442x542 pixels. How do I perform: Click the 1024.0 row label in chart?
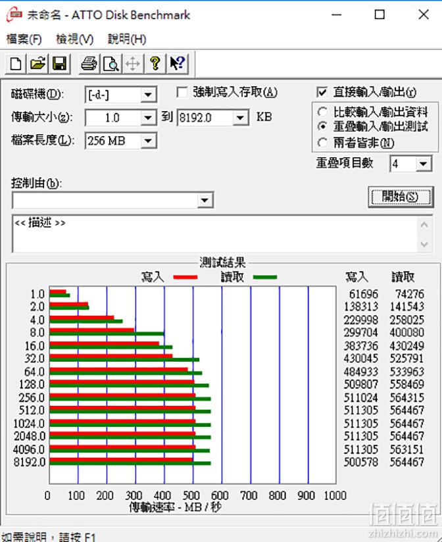click(30, 423)
